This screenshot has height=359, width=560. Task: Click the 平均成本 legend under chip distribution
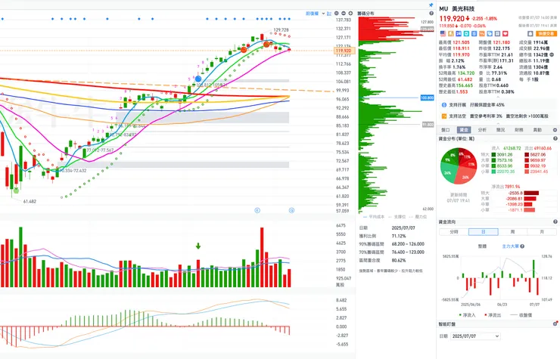[x=374, y=217]
